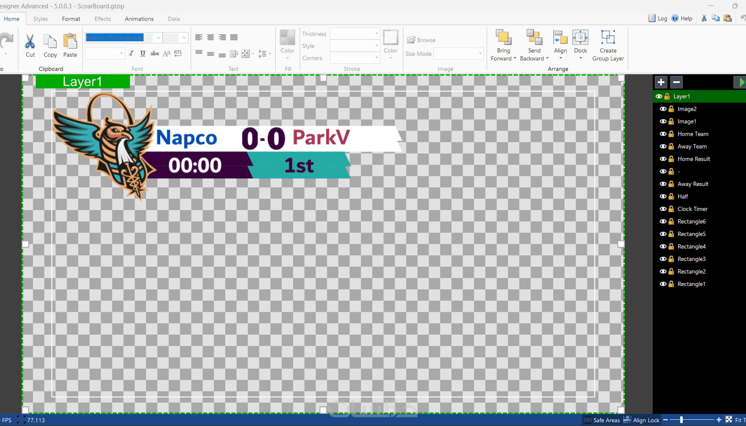Open the font size dropdown
This screenshot has height=426, width=746.
point(184,38)
